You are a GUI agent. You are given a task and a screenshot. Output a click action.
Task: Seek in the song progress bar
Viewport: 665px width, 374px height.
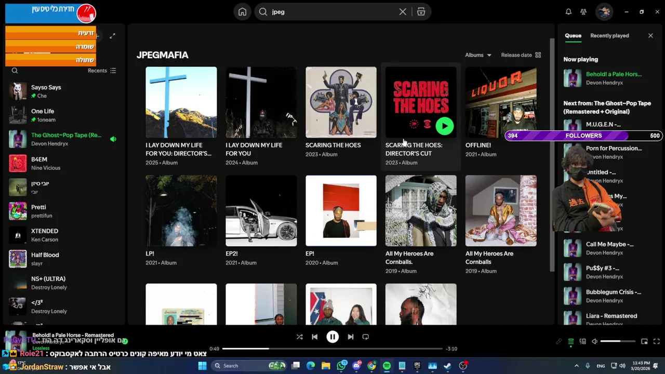point(332,349)
